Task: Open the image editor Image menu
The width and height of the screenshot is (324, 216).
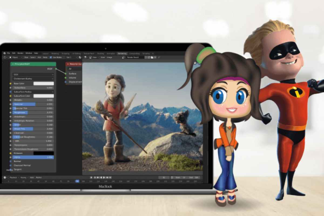Action: (109, 57)
